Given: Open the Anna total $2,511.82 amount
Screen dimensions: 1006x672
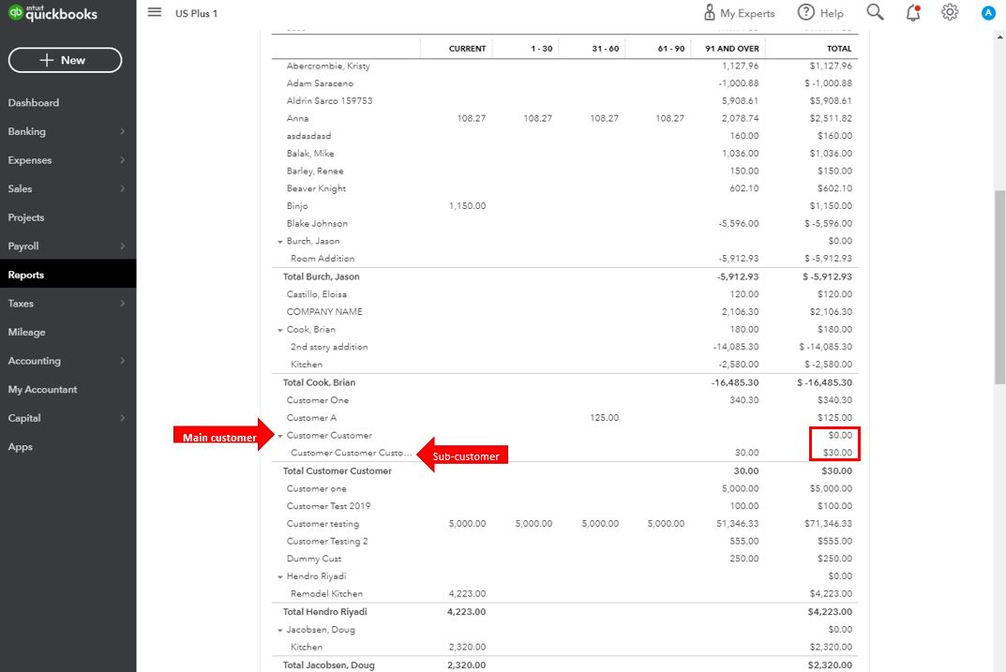Looking at the screenshot, I should (x=831, y=119).
